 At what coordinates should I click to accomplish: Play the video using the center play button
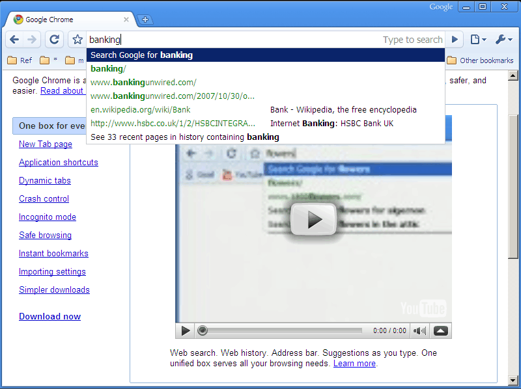313,219
